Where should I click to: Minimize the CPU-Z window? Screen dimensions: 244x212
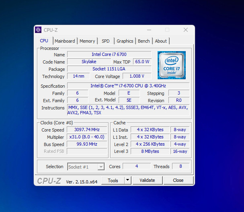tap(149, 30)
